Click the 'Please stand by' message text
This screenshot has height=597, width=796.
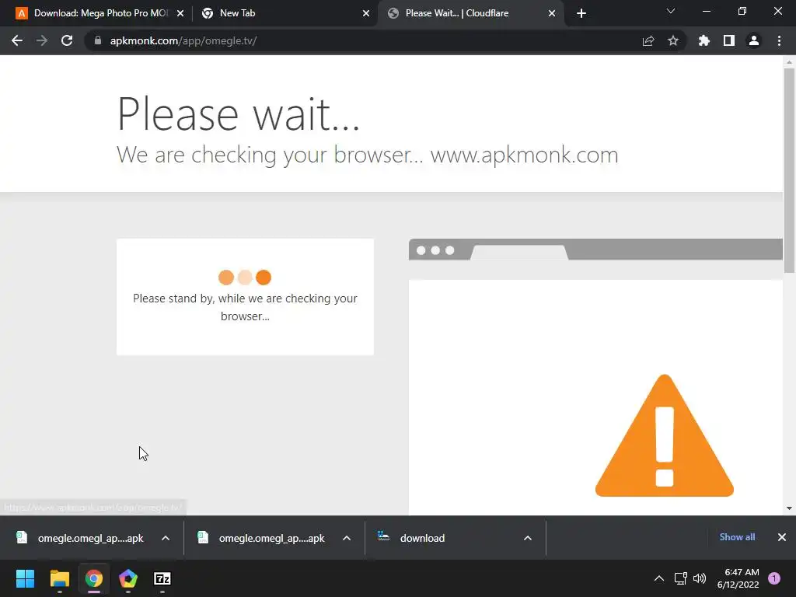[x=245, y=307]
